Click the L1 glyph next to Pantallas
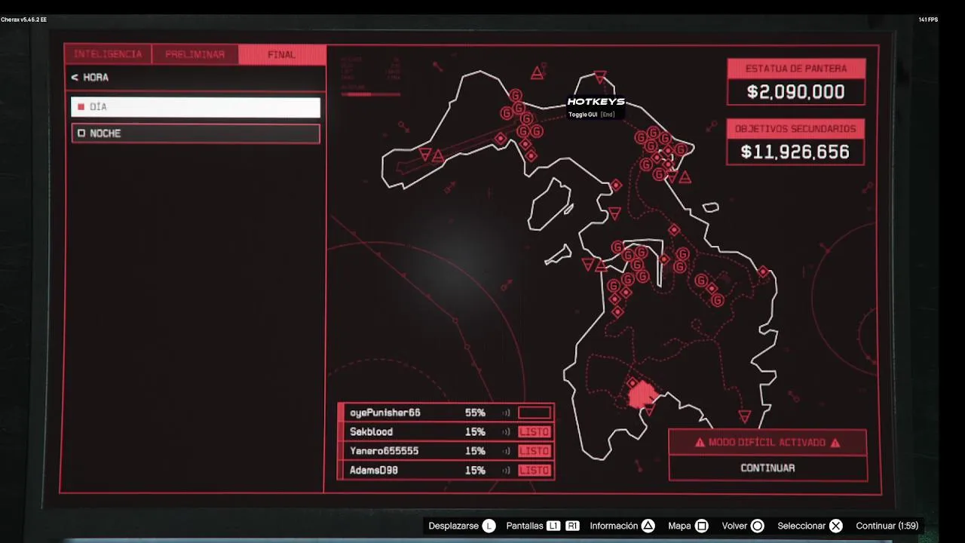This screenshot has width=965, height=543. [553, 526]
